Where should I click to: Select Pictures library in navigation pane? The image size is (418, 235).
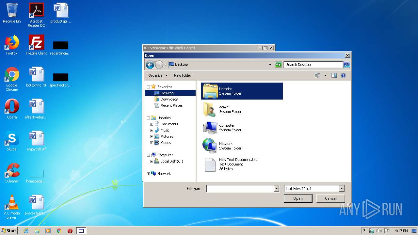[x=167, y=136]
